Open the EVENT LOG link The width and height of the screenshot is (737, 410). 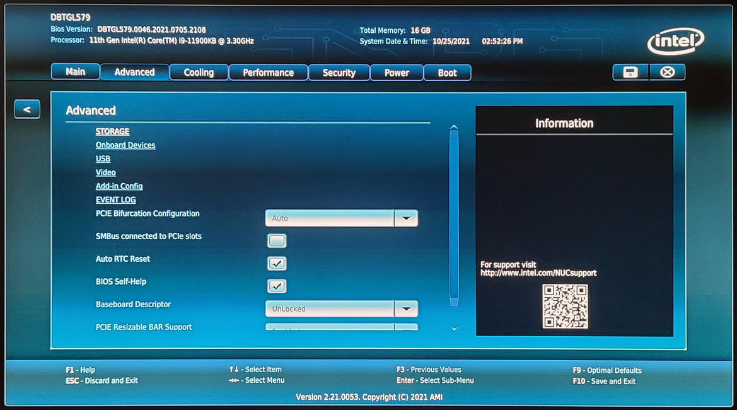point(115,200)
